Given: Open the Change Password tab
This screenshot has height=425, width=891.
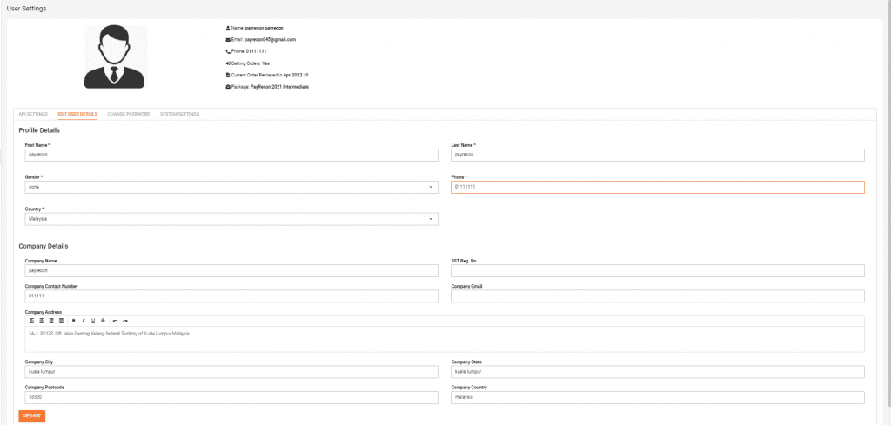Looking at the screenshot, I should tap(129, 114).
